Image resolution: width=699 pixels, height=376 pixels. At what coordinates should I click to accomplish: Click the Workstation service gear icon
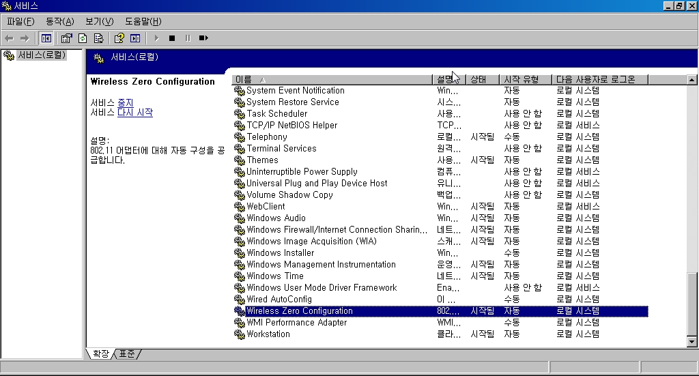[240, 334]
